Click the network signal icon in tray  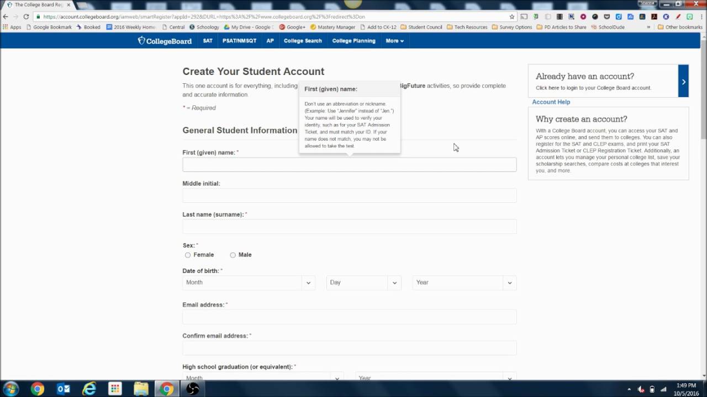663,390
